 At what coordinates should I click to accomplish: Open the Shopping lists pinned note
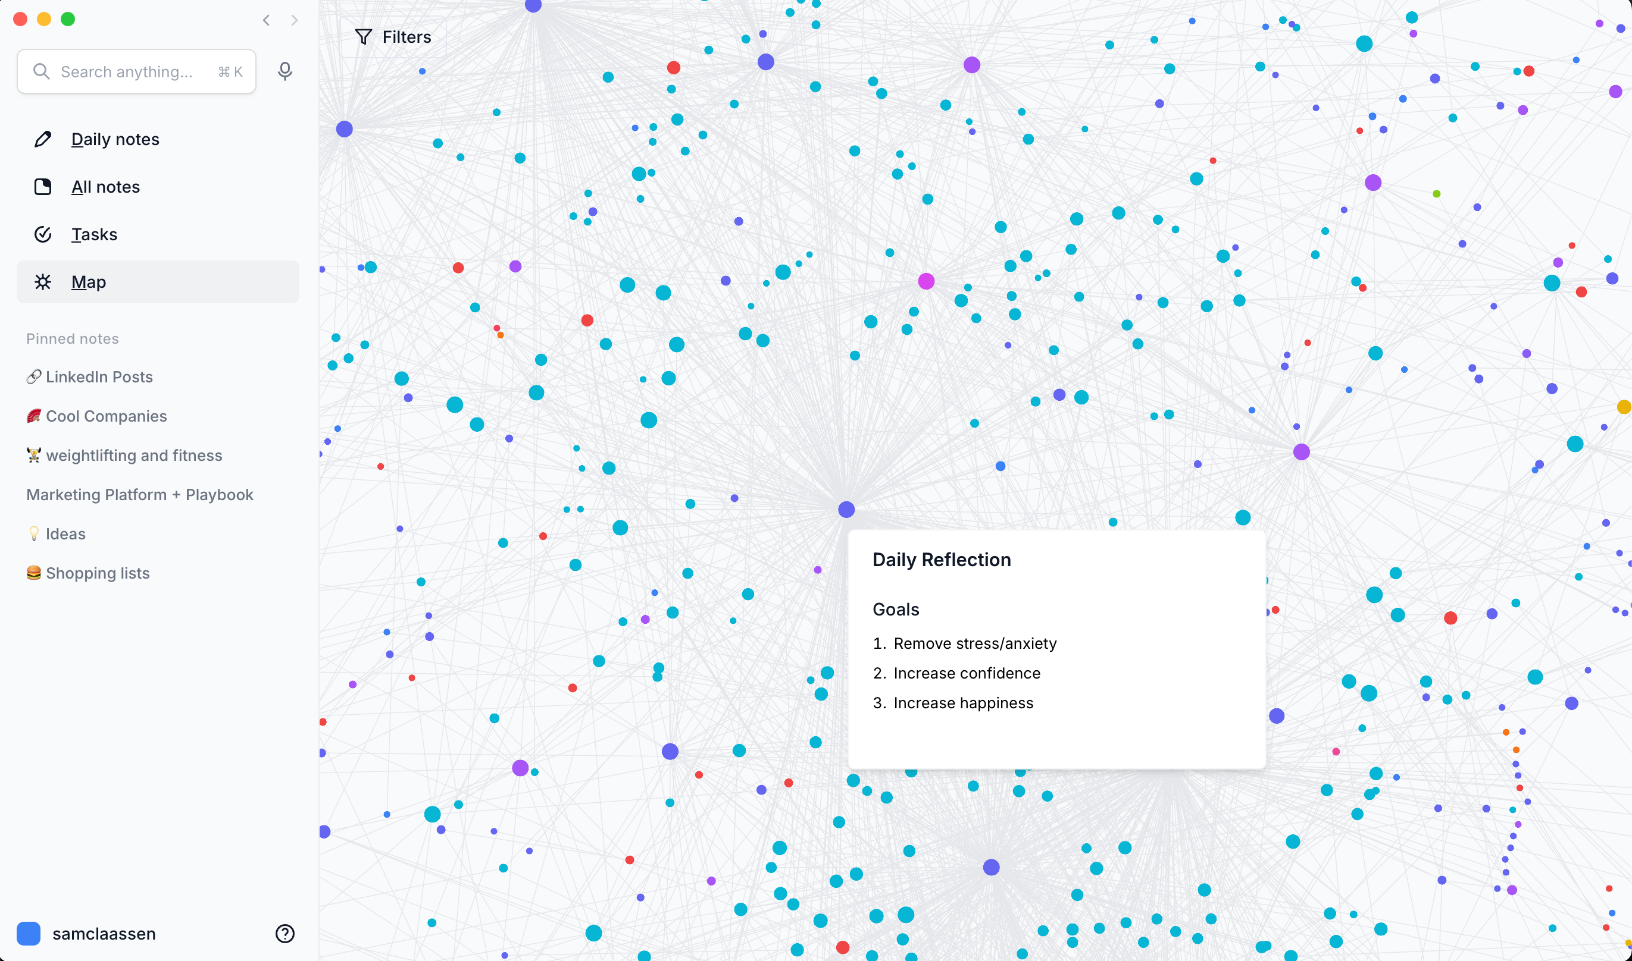click(97, 573)
